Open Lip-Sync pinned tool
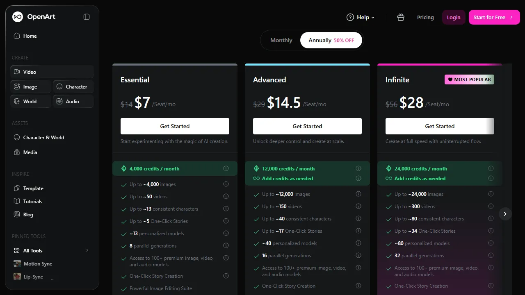 point(52,277)
